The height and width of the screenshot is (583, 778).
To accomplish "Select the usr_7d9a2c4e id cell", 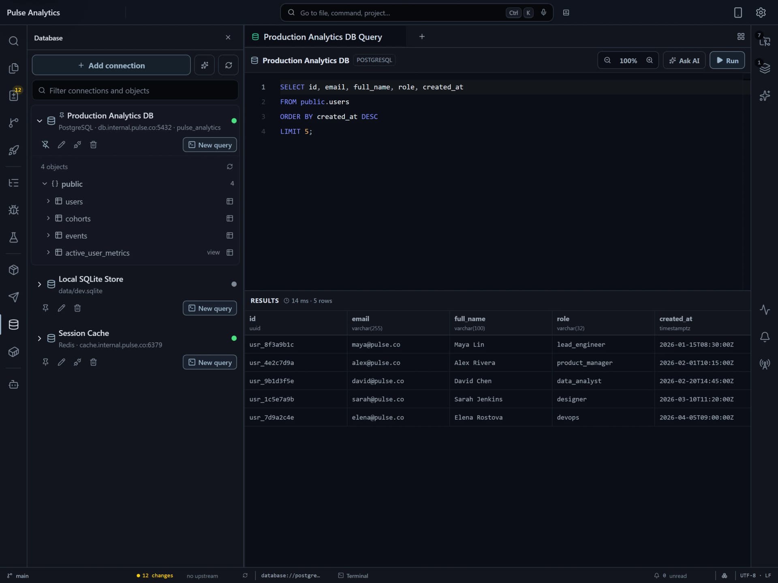I will tap(296, 417).
